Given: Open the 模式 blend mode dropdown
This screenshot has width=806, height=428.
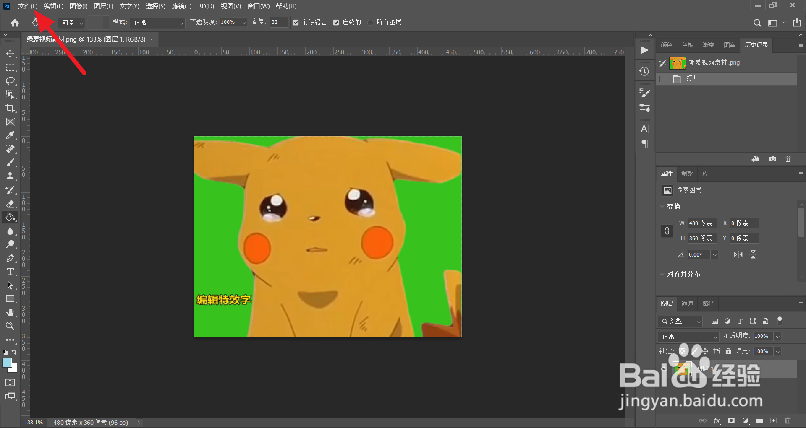Looking at the screenshot, I should 158,23.
